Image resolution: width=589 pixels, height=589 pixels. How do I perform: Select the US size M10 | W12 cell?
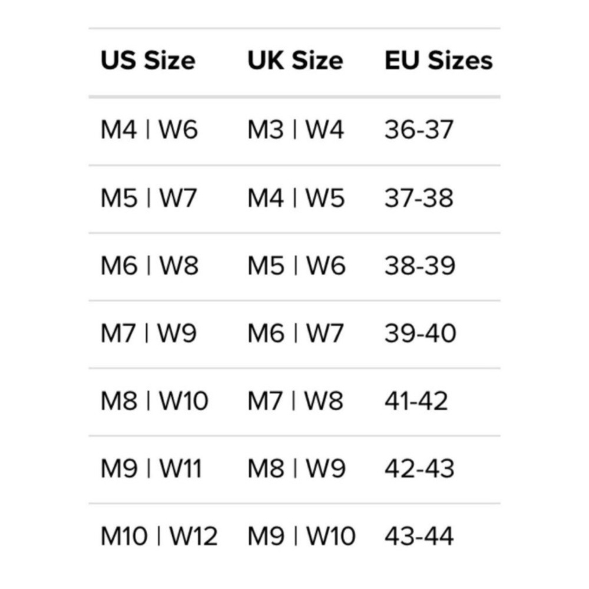159,537
